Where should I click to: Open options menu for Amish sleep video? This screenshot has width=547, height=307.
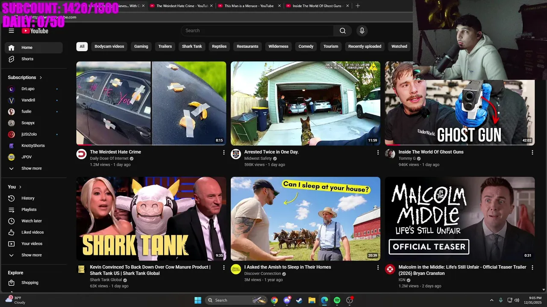[x=378, y=267]
